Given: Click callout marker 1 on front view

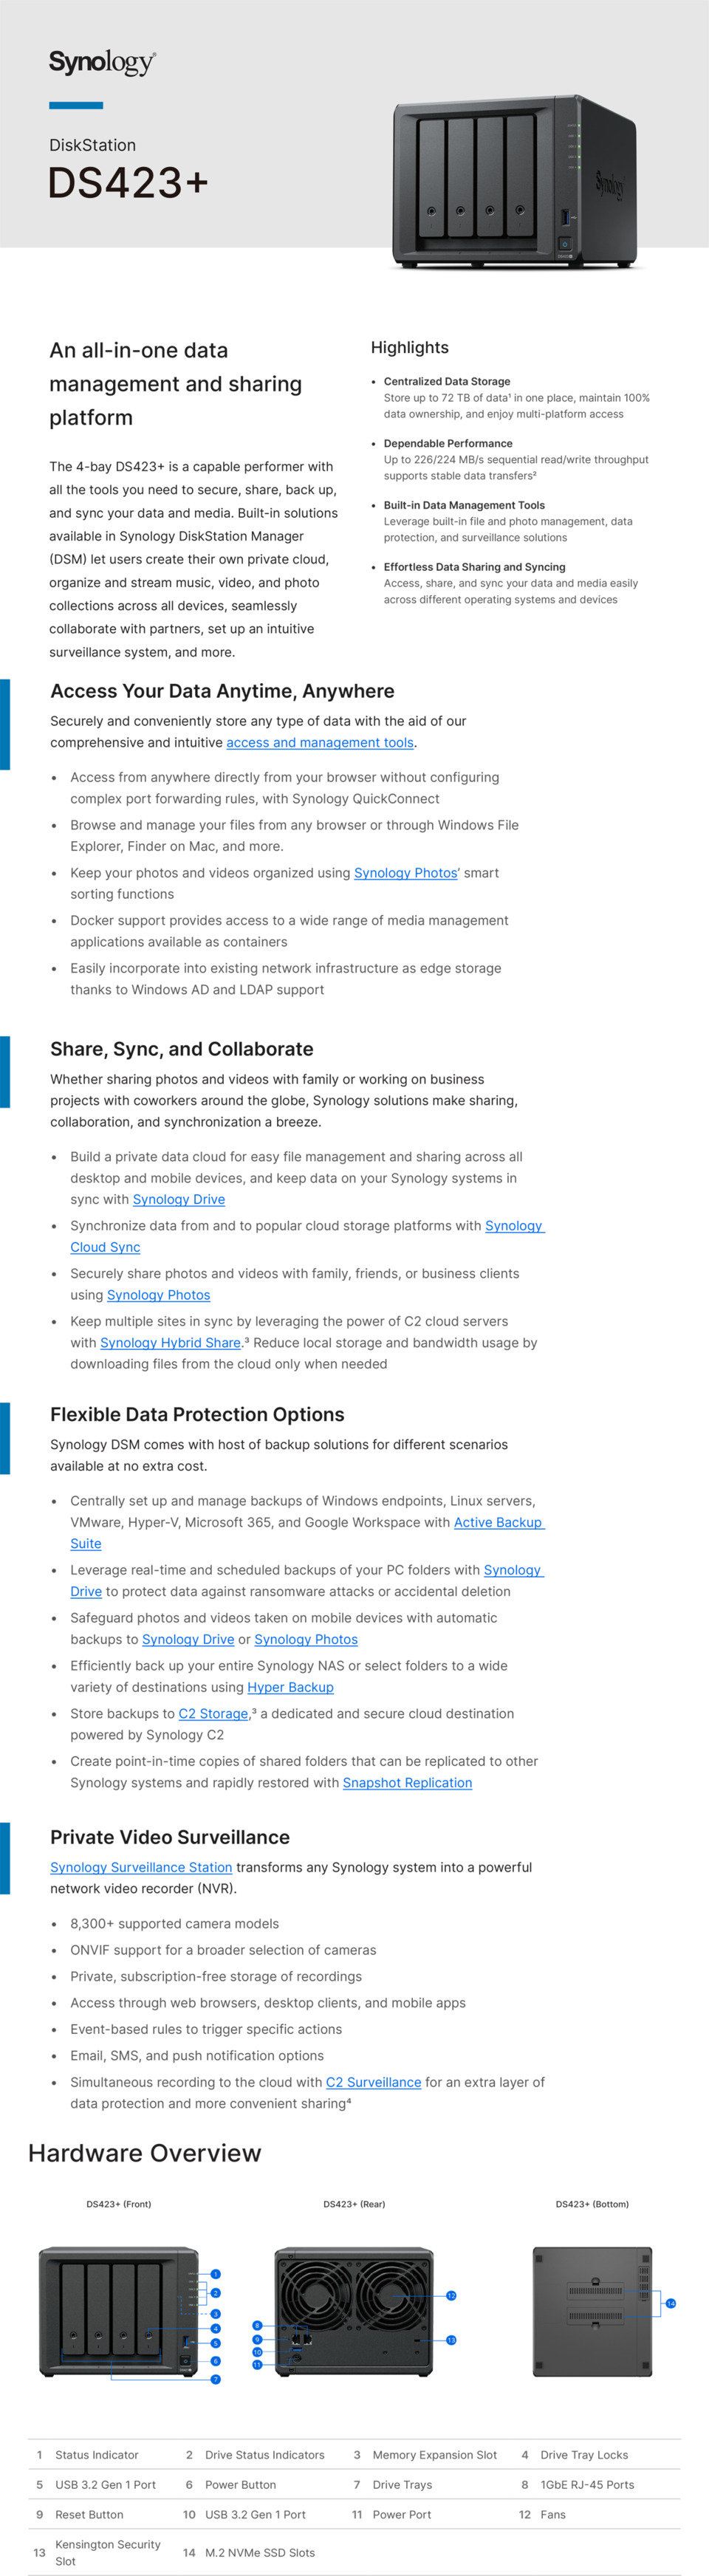Looking at the screenshot, I should coord(216,2274).
